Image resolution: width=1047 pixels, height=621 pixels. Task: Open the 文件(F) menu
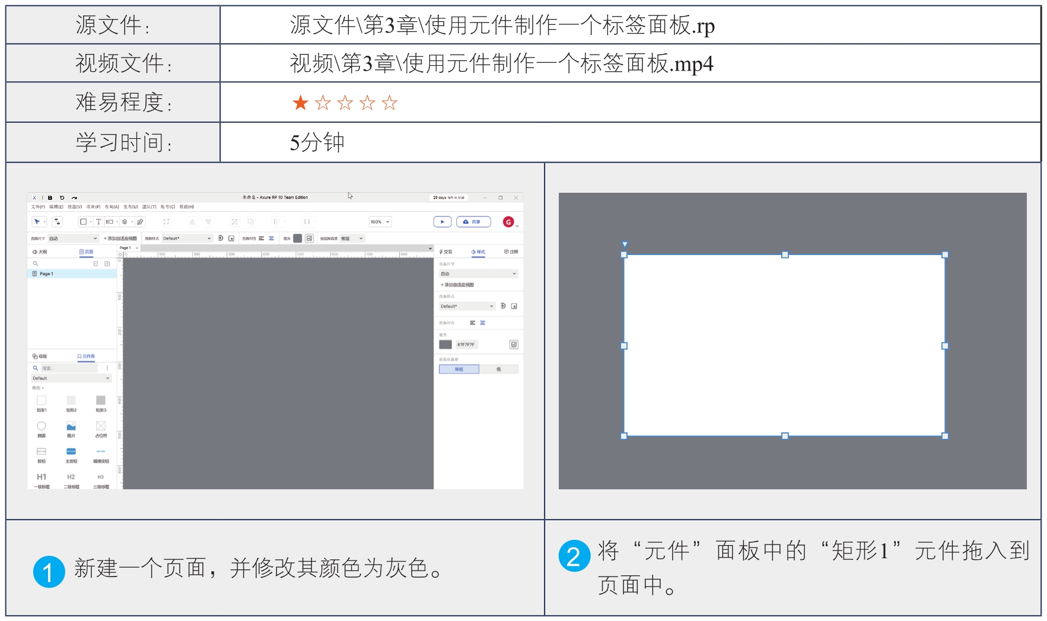click(38, 207)
